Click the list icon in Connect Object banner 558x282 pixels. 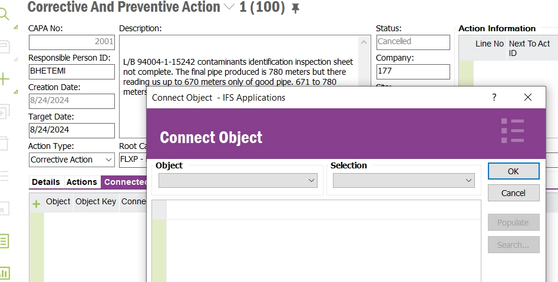(512, 131)
